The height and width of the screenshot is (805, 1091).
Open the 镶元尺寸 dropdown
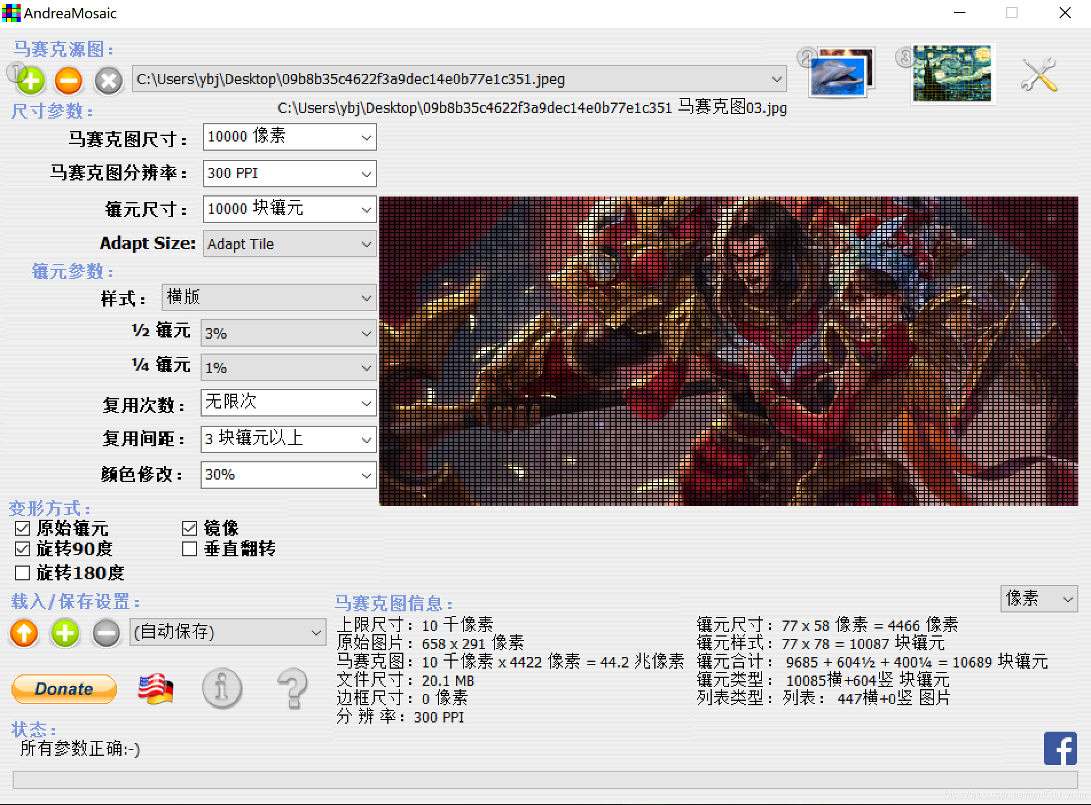pos(289,209)
